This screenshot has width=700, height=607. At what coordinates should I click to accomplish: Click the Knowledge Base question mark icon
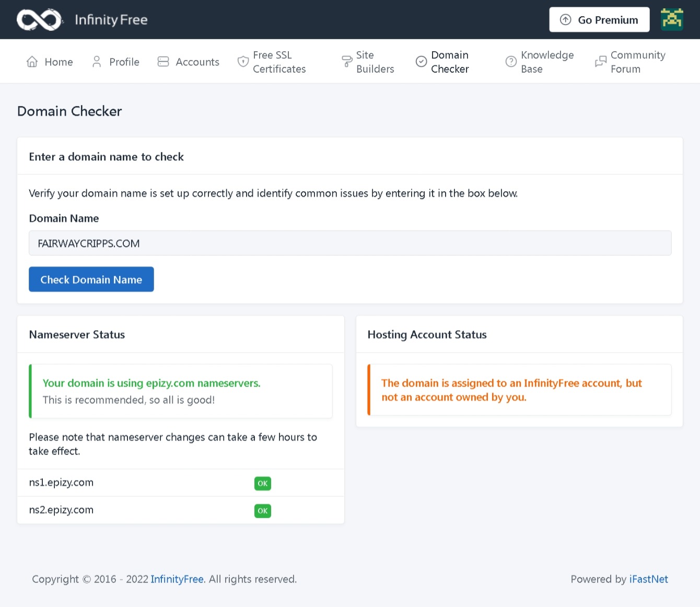[x=511, y=62]
